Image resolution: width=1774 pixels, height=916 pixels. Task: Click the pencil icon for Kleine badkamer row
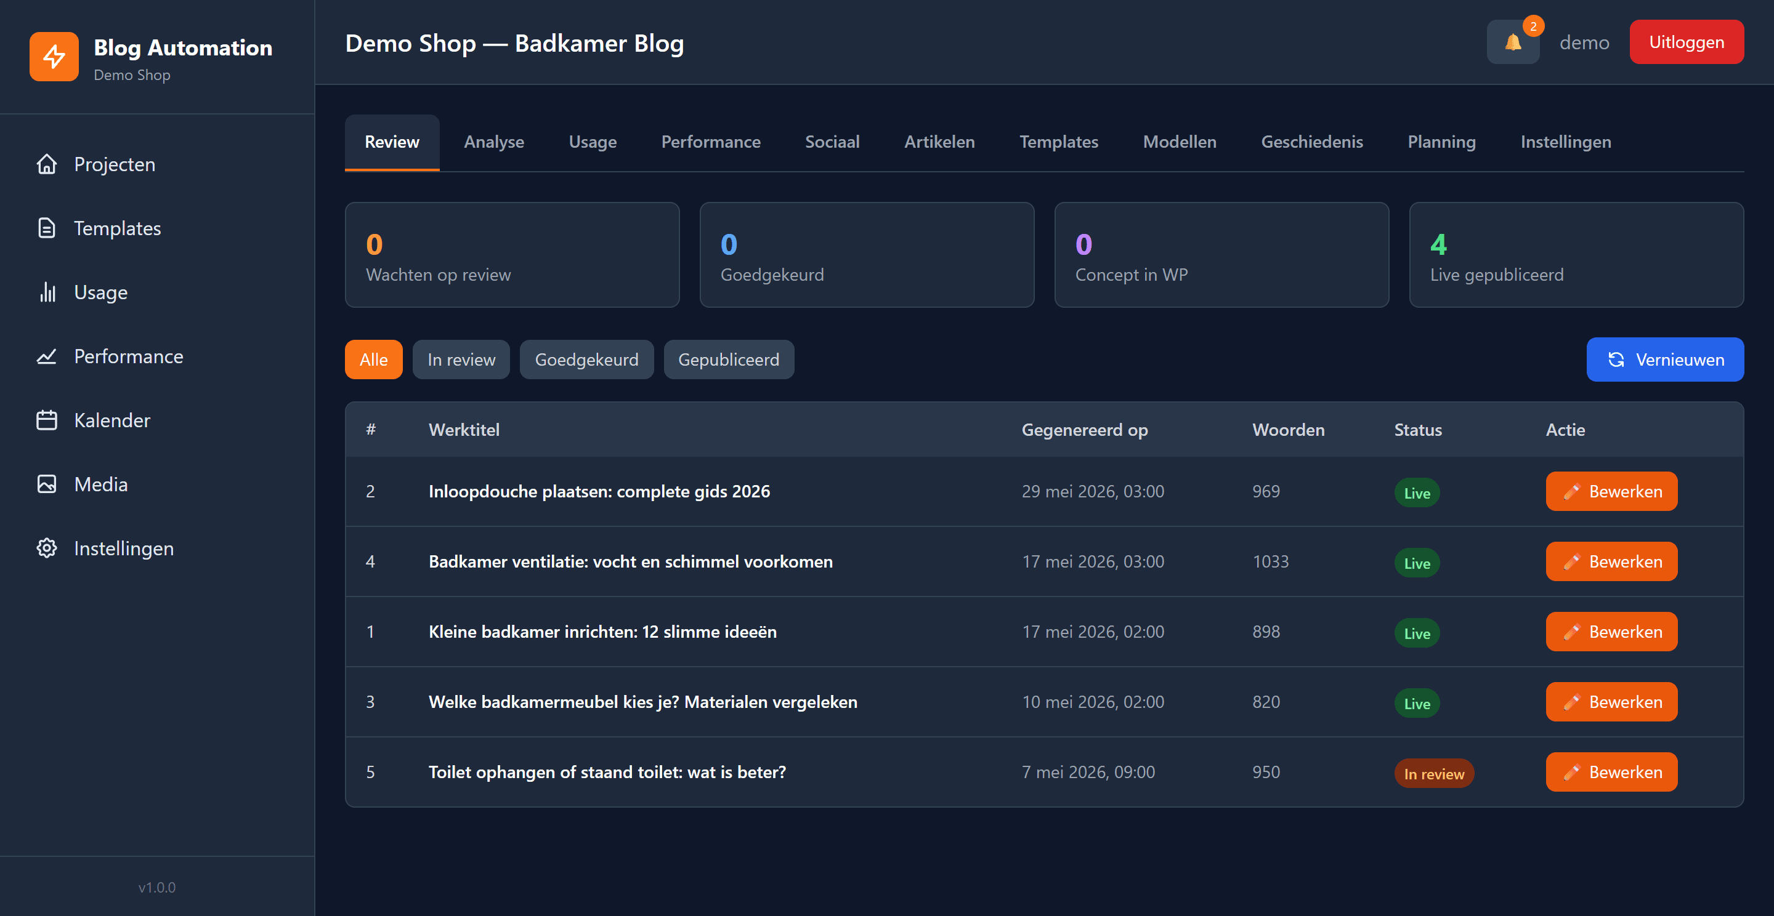[x=1571, y=632]
